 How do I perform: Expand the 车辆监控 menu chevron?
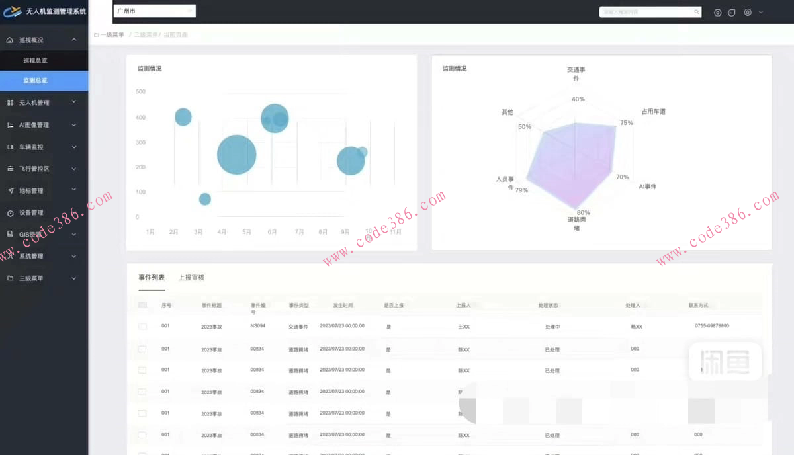[74, 146]
